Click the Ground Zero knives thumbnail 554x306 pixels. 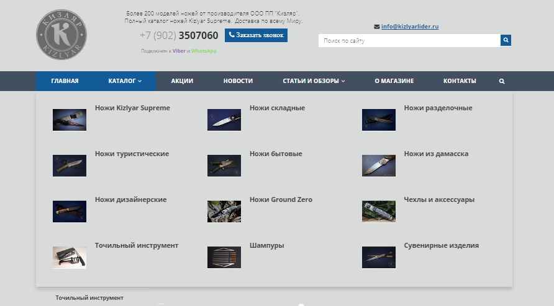point(224,211)
